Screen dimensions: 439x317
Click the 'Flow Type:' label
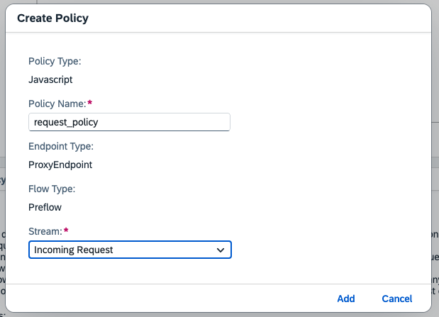[x=52, y=189]
